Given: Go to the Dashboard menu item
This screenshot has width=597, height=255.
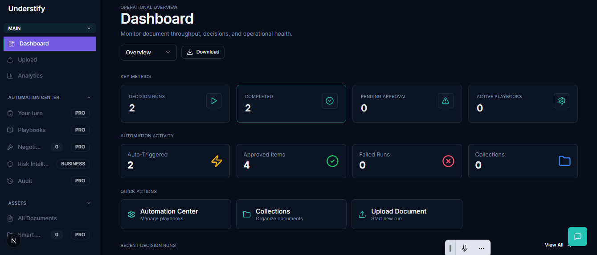Looking at the screenshot, I should tap(50, 44).
